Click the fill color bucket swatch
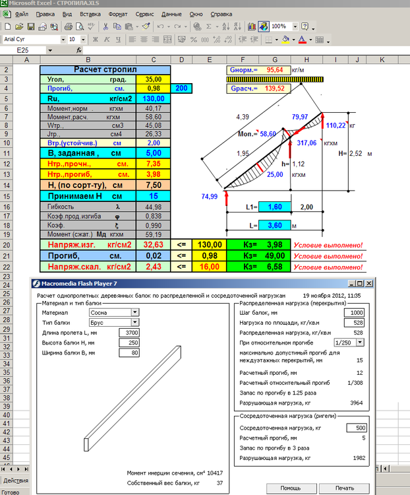 point(285,40)
